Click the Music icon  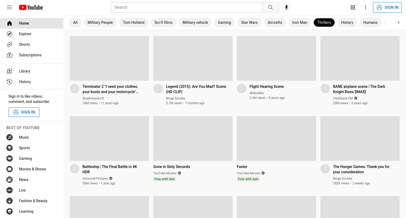pos(10,137)
